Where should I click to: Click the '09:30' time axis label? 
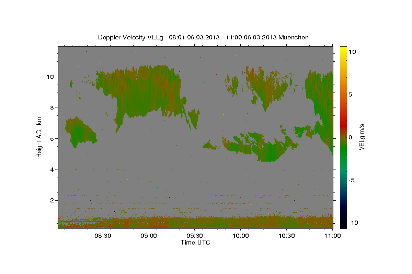click(x=195, y=236)
